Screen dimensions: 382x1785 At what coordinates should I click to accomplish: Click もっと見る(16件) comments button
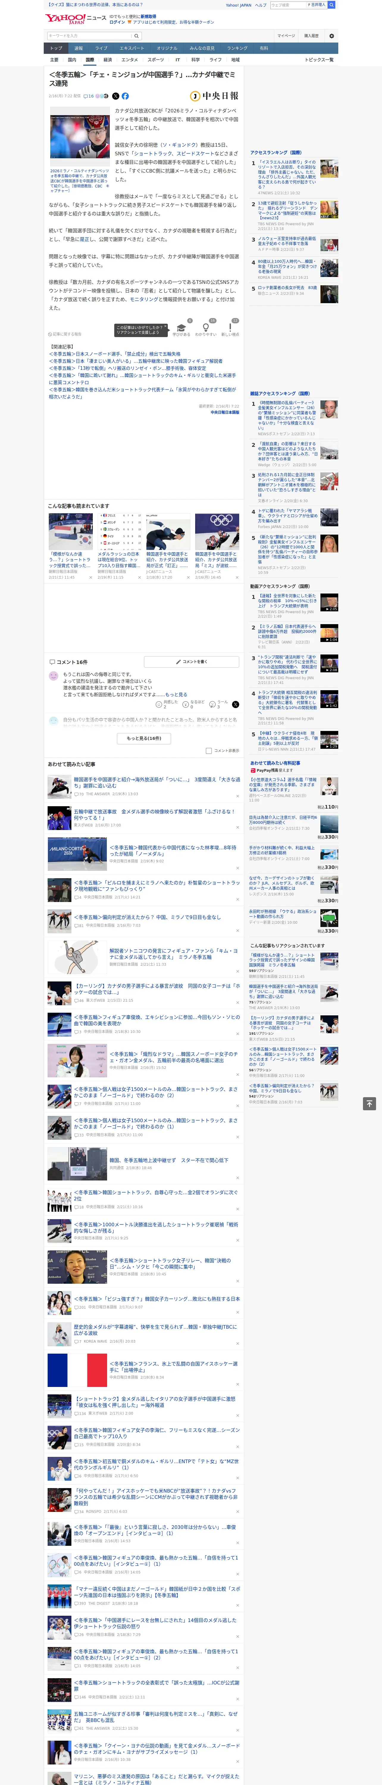[144, 739]
